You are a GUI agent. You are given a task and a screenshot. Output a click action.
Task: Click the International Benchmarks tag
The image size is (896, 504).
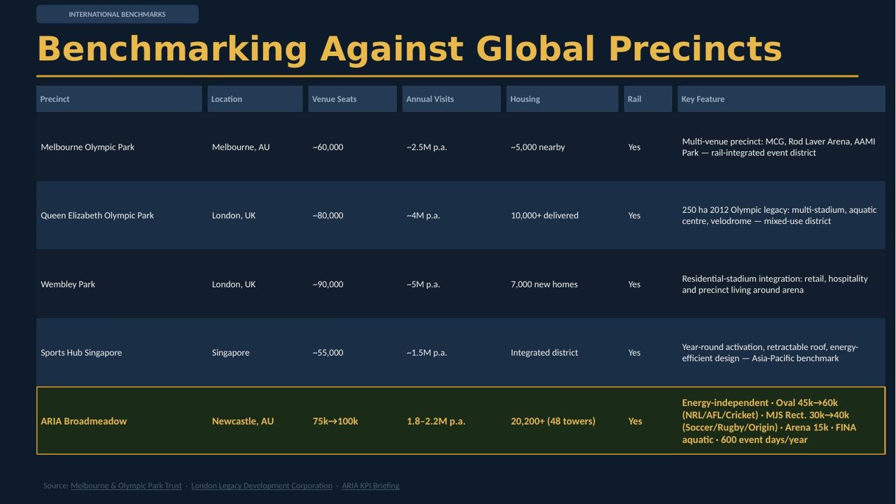tap(118, 14)
